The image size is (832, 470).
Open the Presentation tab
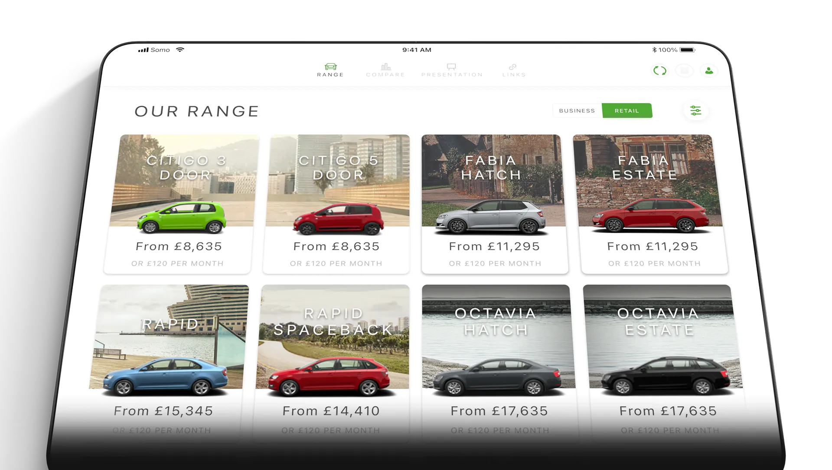(x=452, y=70)
